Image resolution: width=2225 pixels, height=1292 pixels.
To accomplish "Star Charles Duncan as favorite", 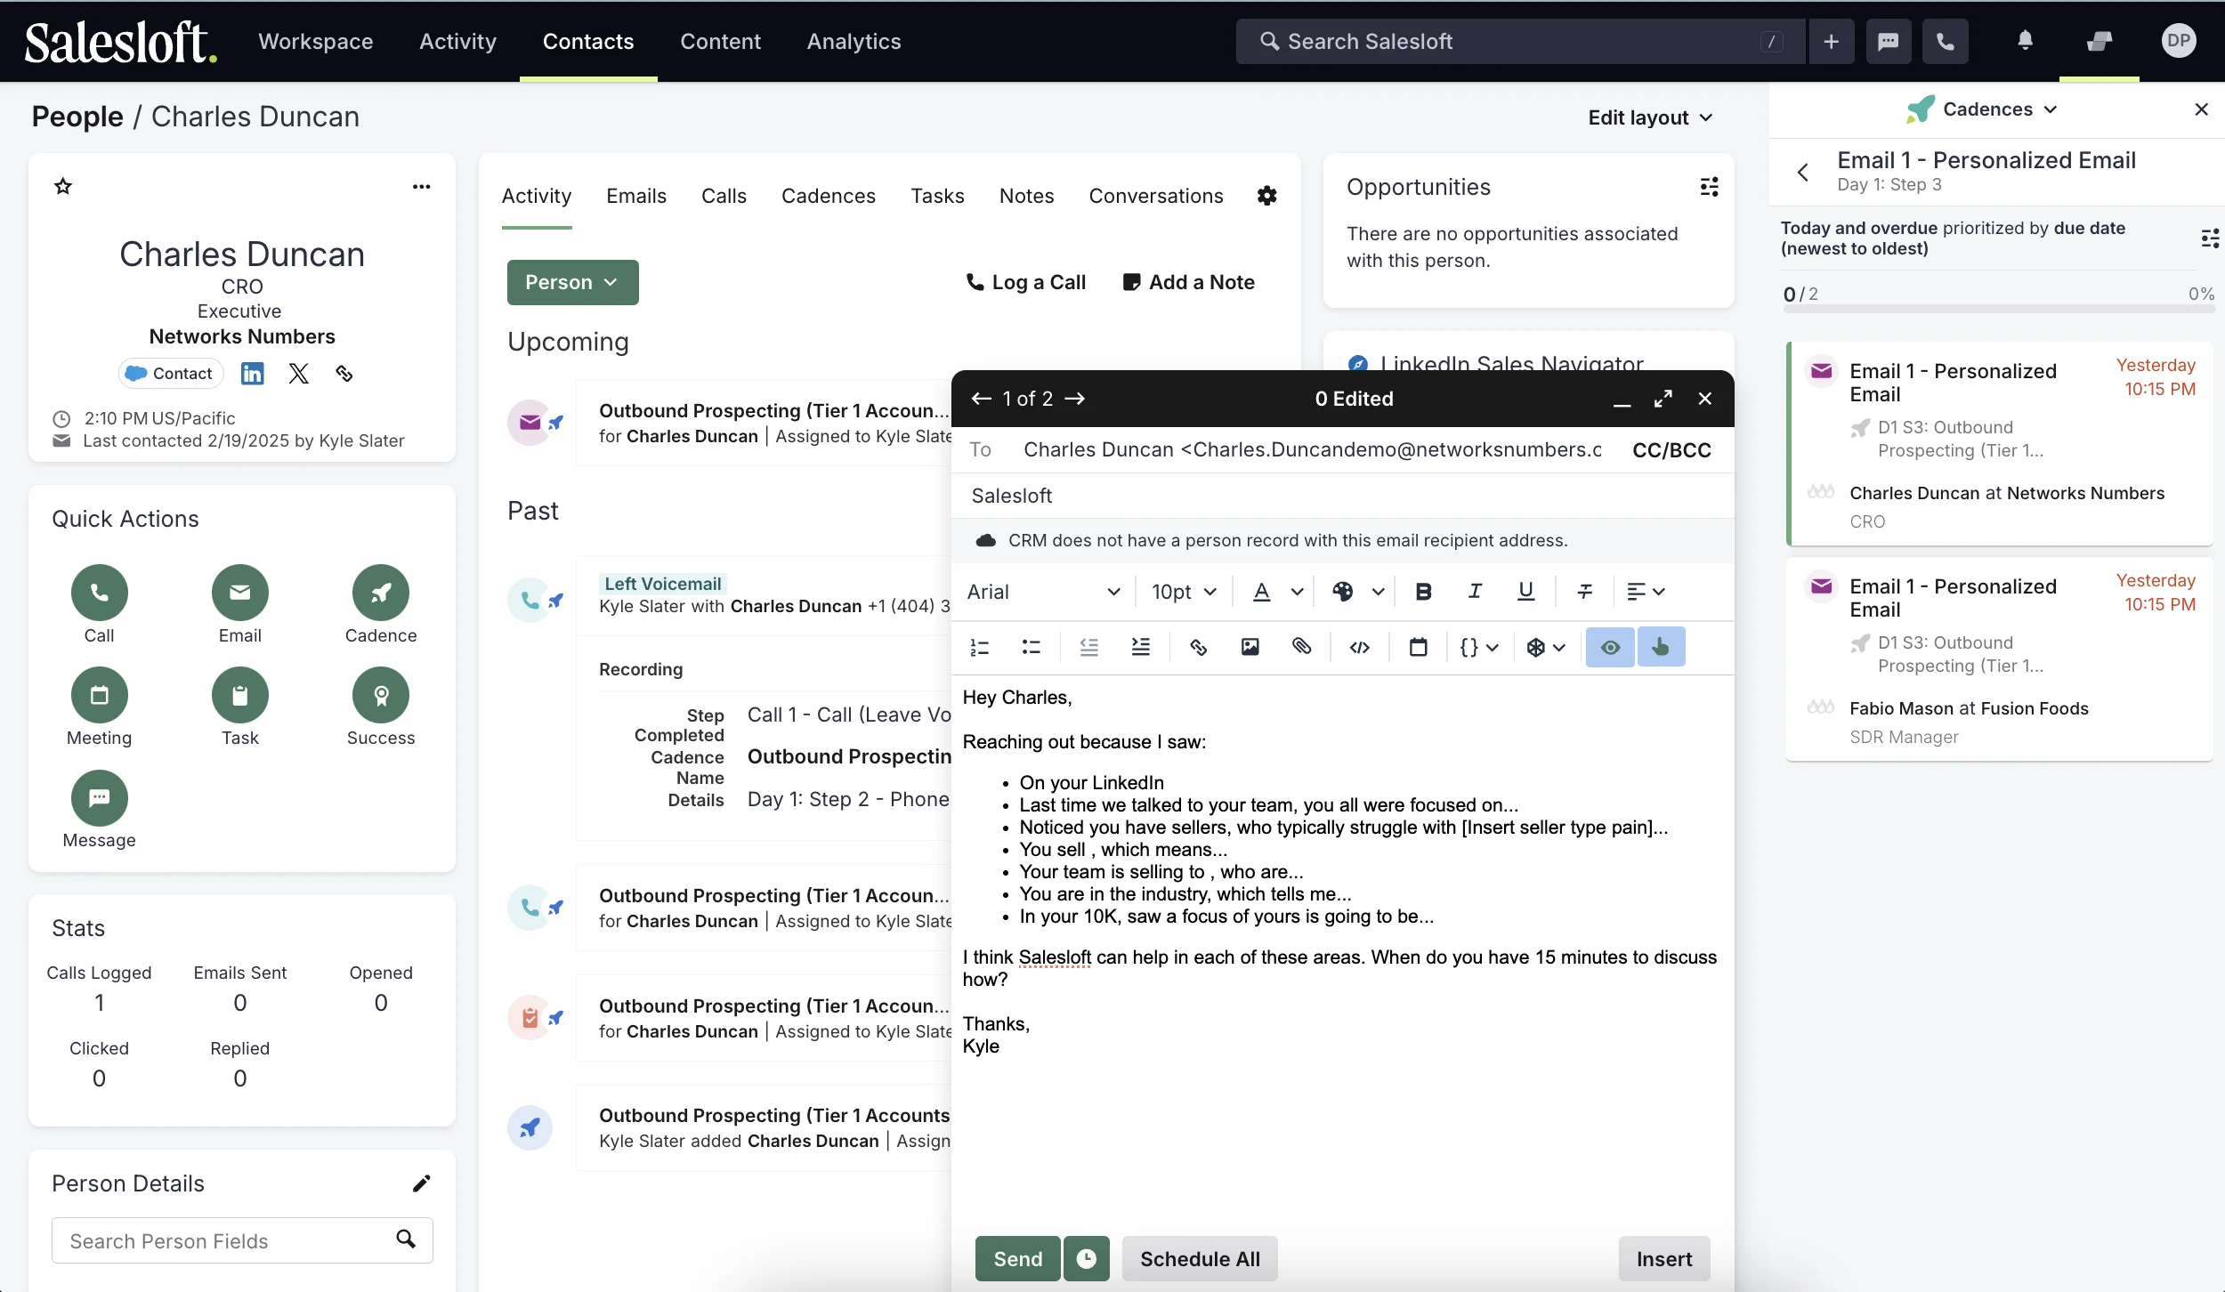I will pyautogui.click(x=63, y=186).
